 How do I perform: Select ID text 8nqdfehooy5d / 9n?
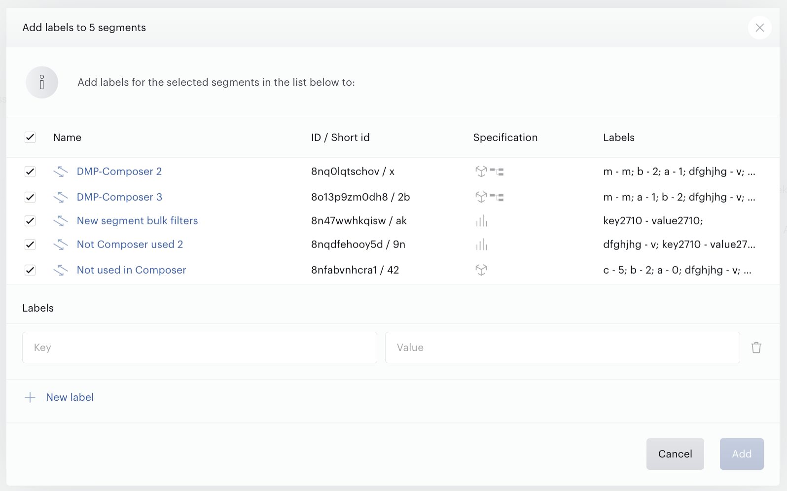click(x=358, y=245)
